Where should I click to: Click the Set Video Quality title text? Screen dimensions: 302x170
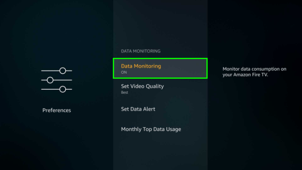point(142,86)
